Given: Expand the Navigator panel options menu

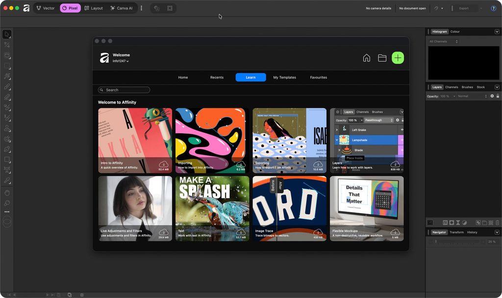Looking at the screenshot, I should (x=497, y=232).
